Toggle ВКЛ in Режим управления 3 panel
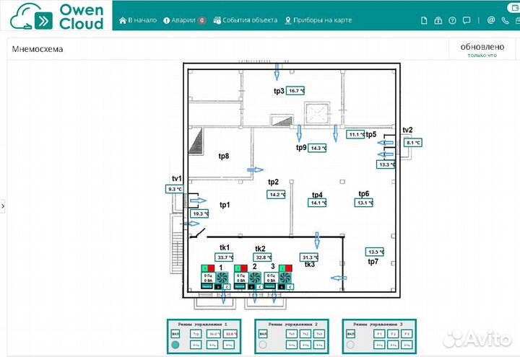Viewport: 520px width, 357px height. pyautogui.click(x=350, y=335)
